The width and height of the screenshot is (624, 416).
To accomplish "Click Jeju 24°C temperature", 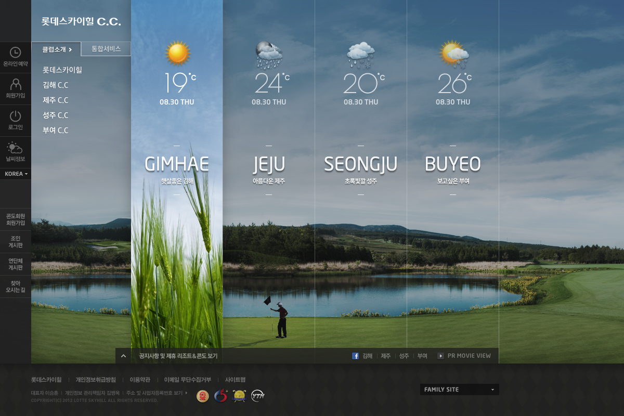I will point(272,83).
